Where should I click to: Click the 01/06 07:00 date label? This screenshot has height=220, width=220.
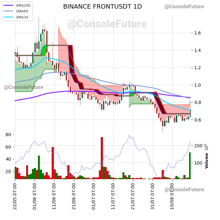pos(34,196)
